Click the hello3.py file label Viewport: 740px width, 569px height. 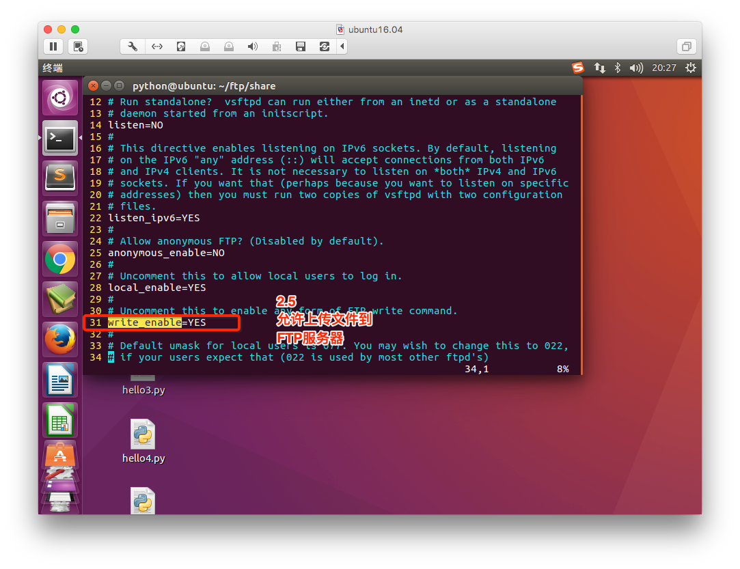point(143,390)
